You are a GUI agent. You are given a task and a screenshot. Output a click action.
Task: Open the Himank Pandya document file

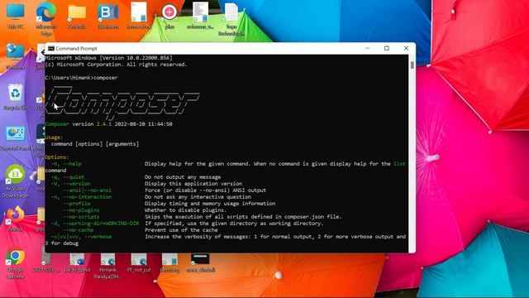108,266
